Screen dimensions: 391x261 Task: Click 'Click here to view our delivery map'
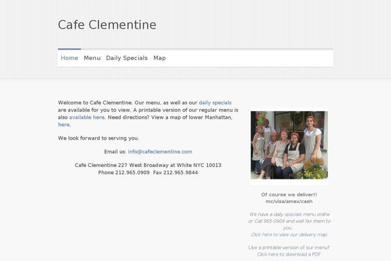(x=289, y=234)
